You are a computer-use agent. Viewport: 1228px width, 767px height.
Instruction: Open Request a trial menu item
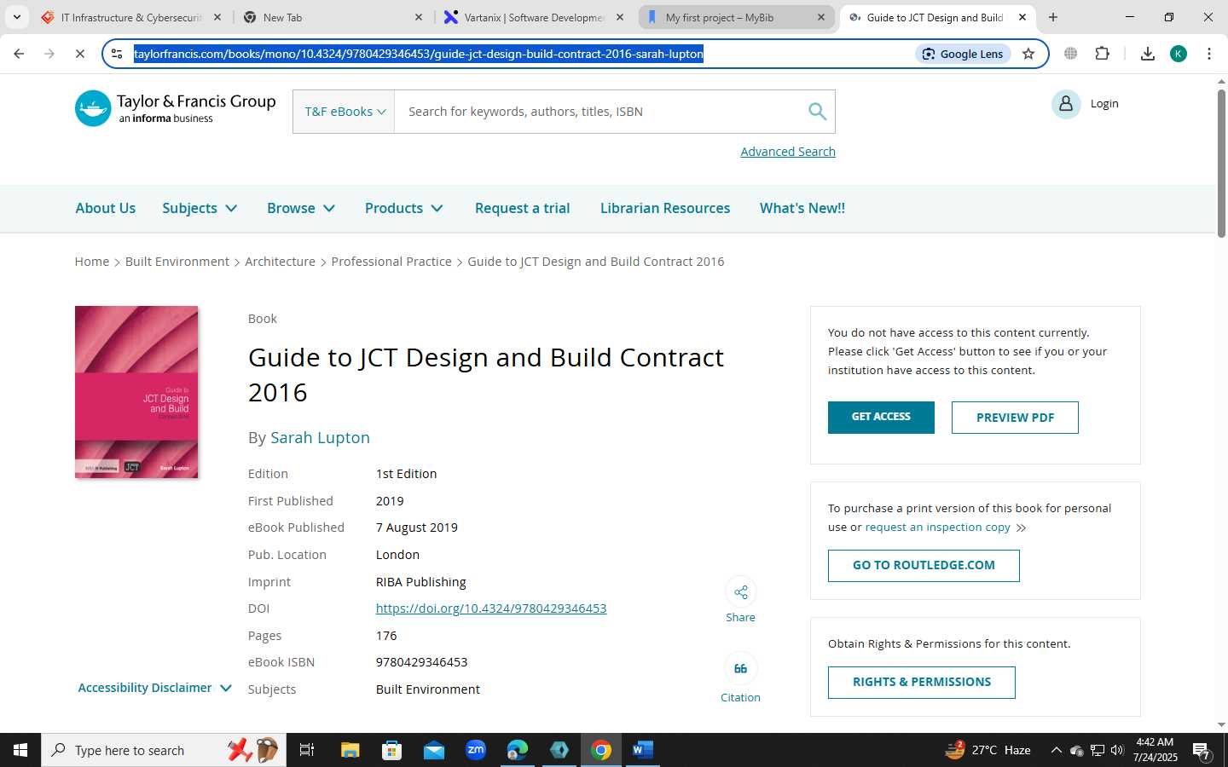point(522,208)
